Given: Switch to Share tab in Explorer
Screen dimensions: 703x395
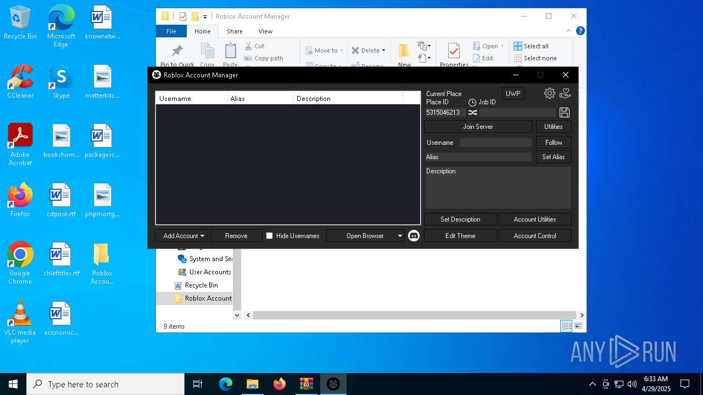Looking at the screenshot, I should coord(235,31).
